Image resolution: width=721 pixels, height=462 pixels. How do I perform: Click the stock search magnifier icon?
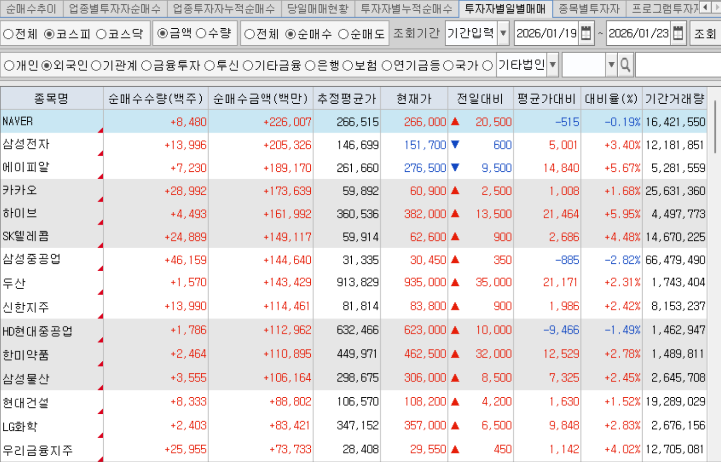click(x=625, y=65)
